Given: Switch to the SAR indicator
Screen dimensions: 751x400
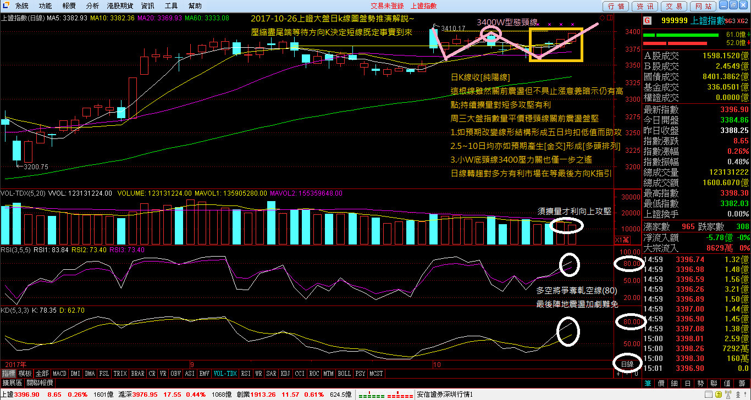Looking at the screenshot, I should (271, 374).
